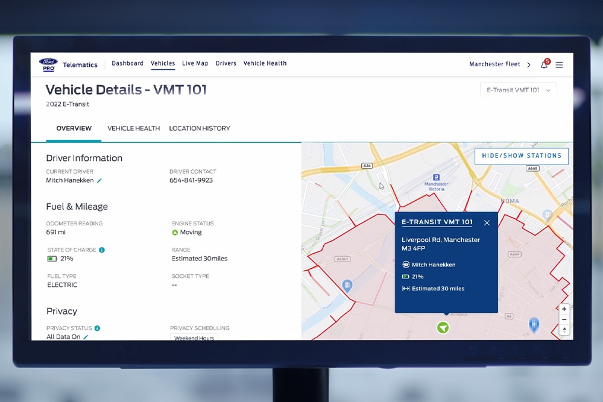Switch to the Vehicle Health tab
The height and width of the screenshot is (402, 603).
click(133, 128)
